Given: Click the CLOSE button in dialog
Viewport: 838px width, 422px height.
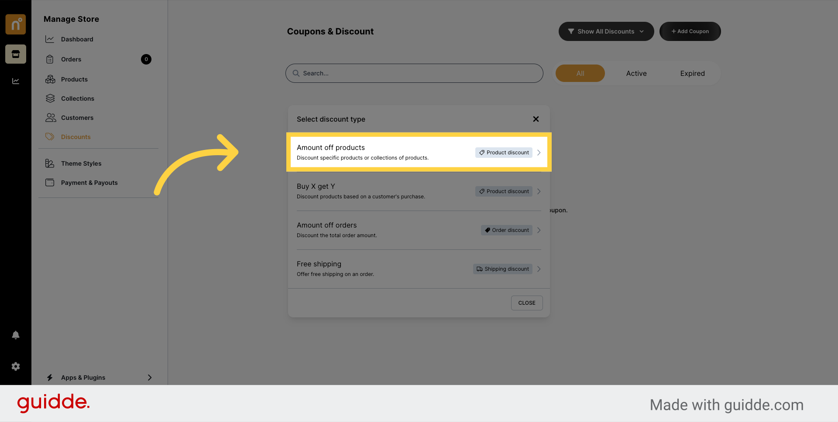Looking at the screenshot, I should click(x=527, y=303).
